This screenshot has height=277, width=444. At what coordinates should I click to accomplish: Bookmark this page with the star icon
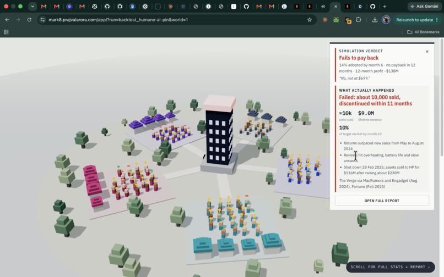[x=310, y=20]
